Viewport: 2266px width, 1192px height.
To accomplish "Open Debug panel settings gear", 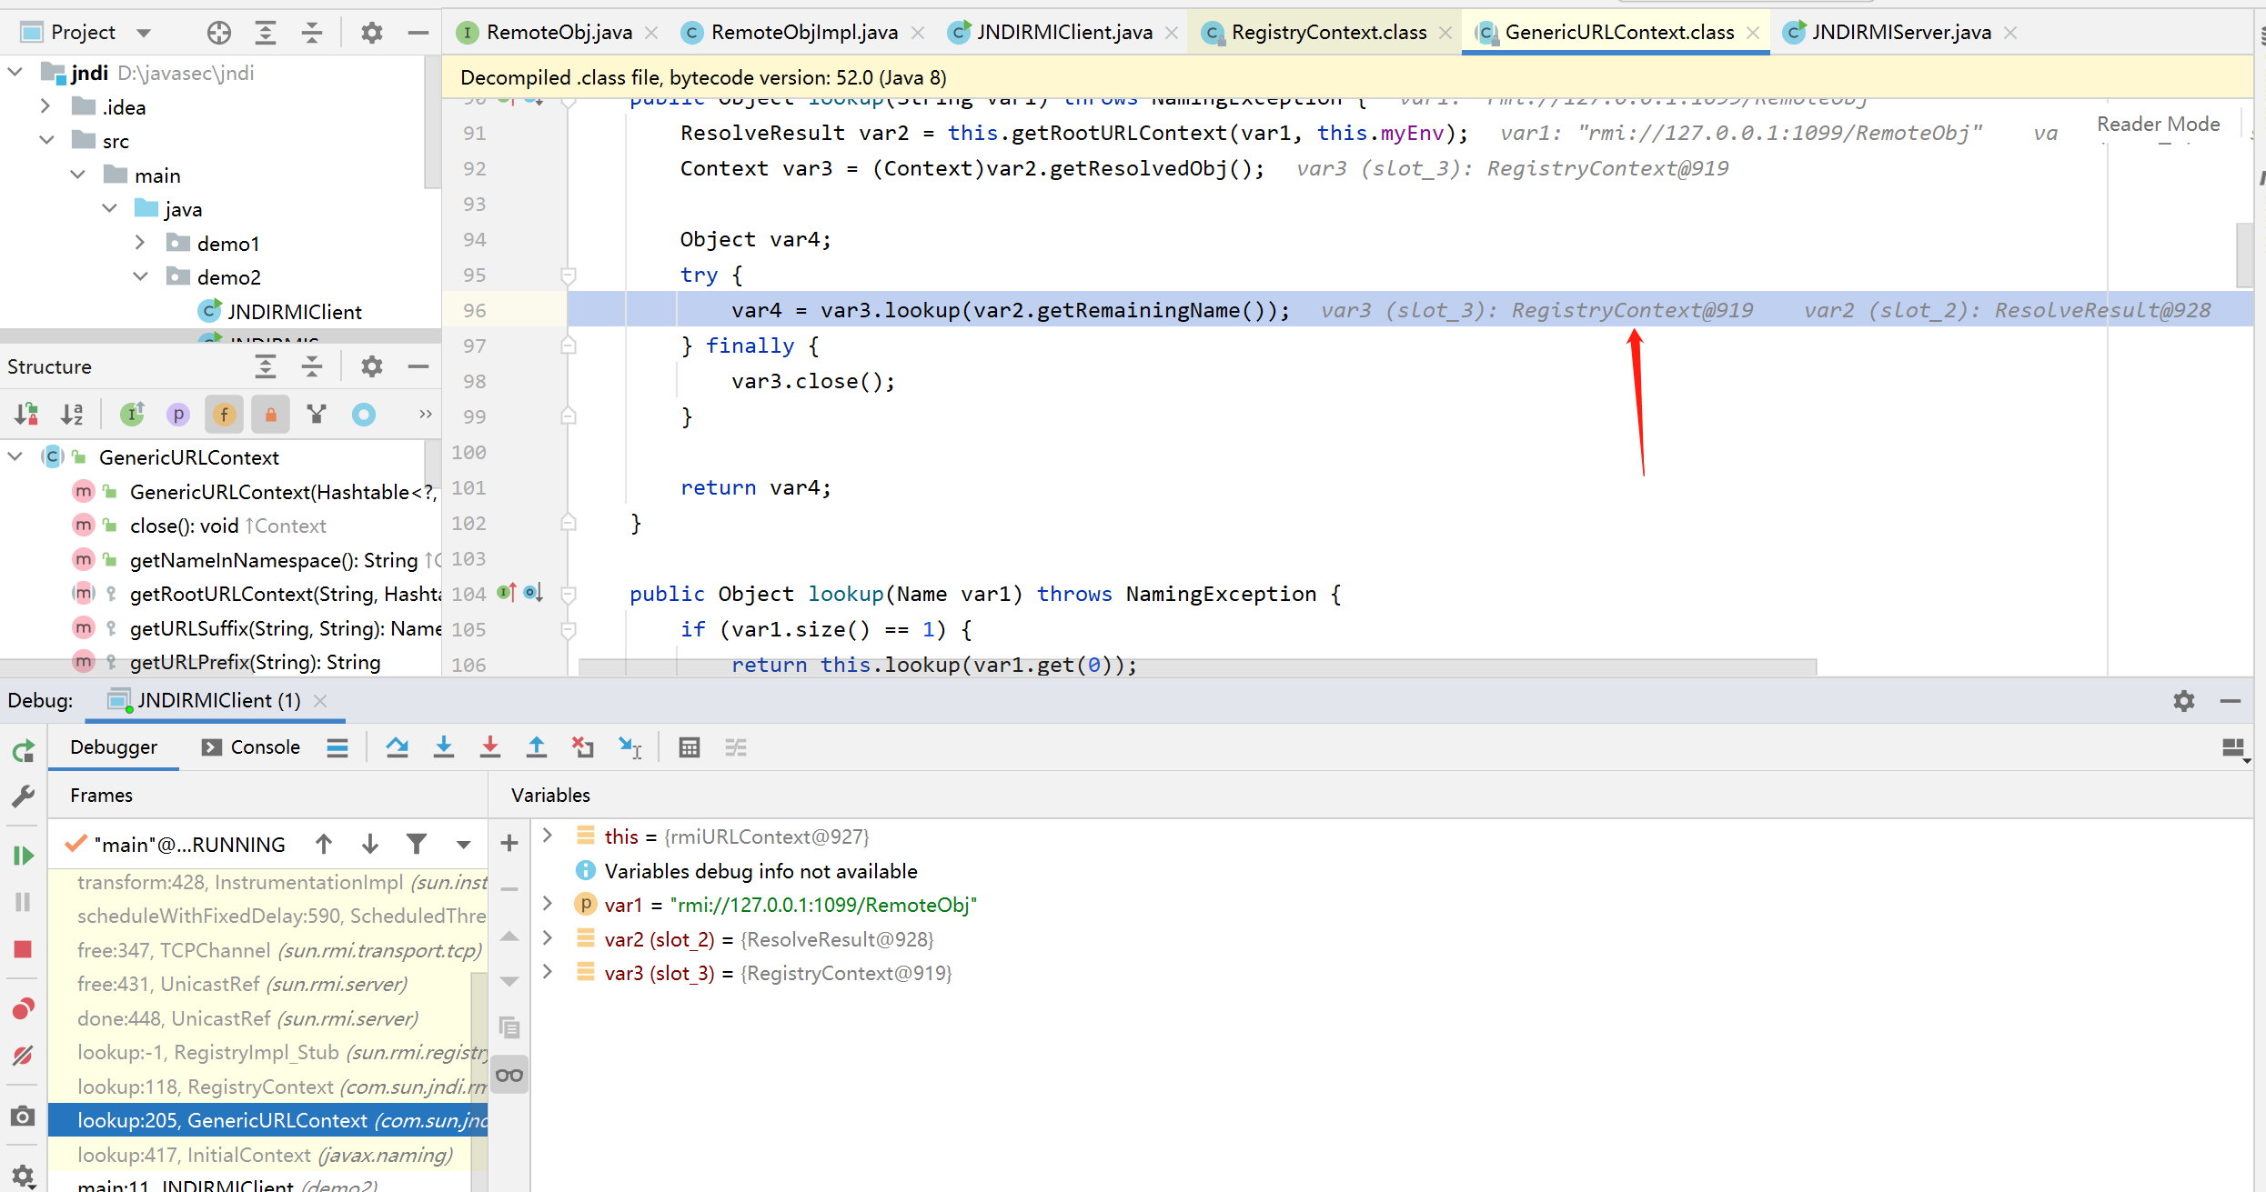I will tap(2184, 701).
